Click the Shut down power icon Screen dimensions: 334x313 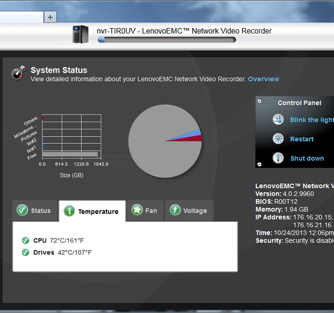(x=278, y=158)
